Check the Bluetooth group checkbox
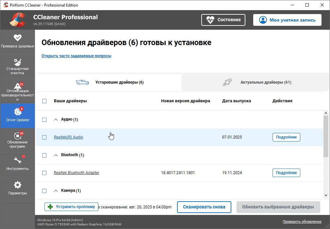This screenshot has height=229, width=330. [x=44, y=155]
